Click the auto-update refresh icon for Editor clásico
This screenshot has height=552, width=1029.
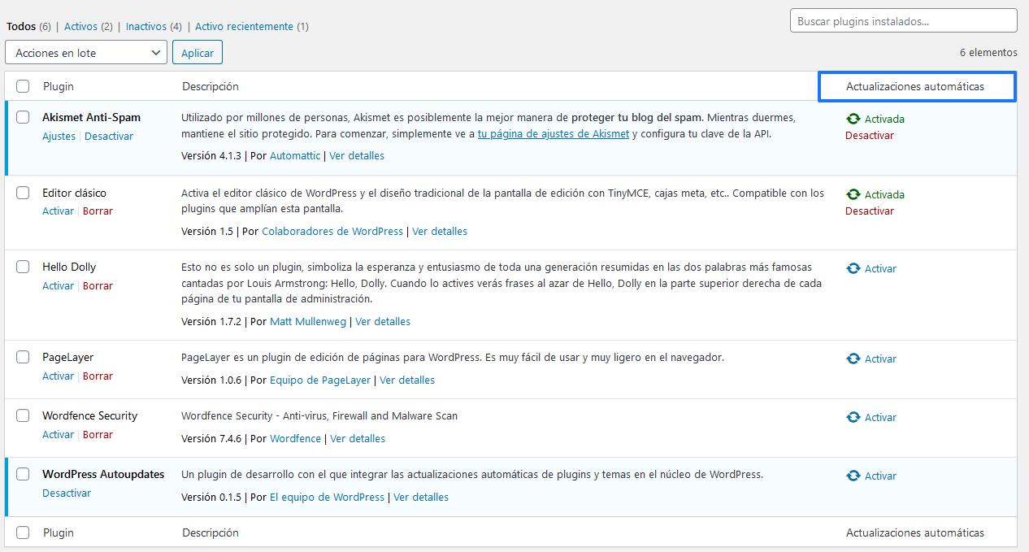[853, 194]
